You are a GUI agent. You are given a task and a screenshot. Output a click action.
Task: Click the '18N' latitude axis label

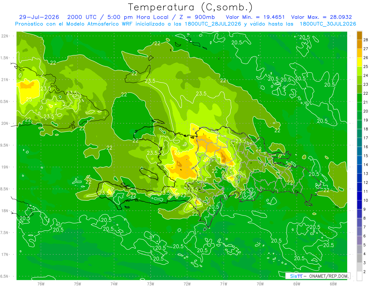[5, 211]
